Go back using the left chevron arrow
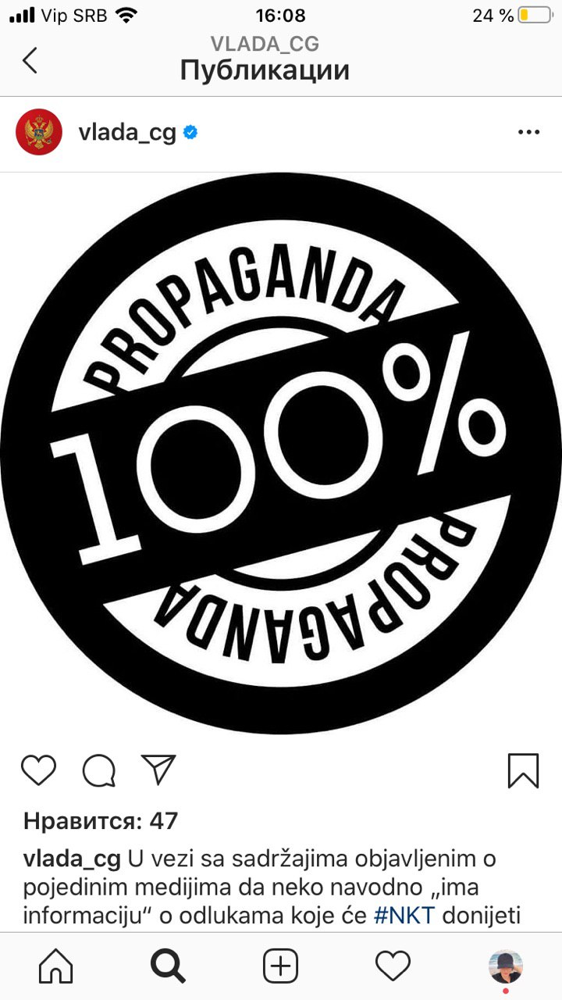Image resolution: width=562 pixels, height=1000 pixels. click(x=30, y=60)
